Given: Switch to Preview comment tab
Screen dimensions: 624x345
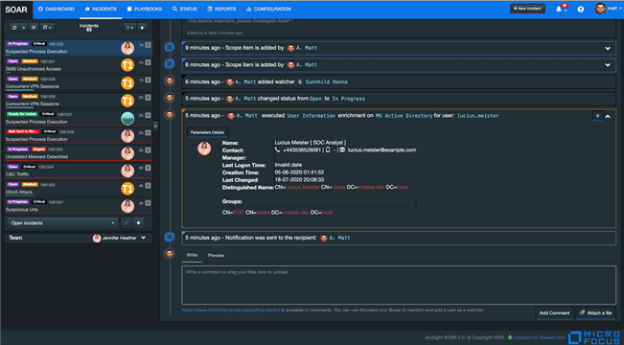Looking at the screenshot, I should click(216, 256).
